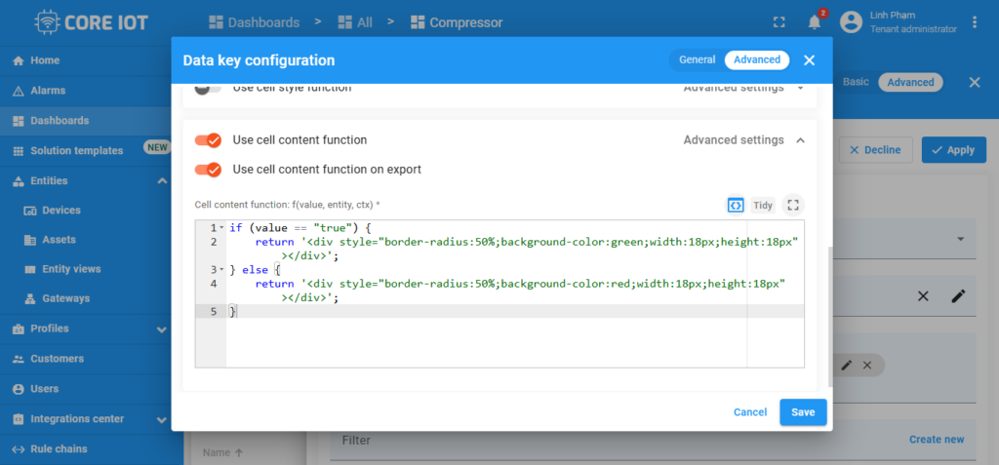The height and width of the screenshot is (465, 999).
Task: Decline dashboard changes
Action: 876,150
